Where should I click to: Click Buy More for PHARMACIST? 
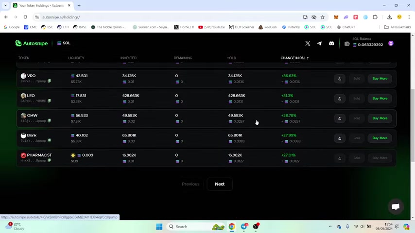[x=380, y=158]
